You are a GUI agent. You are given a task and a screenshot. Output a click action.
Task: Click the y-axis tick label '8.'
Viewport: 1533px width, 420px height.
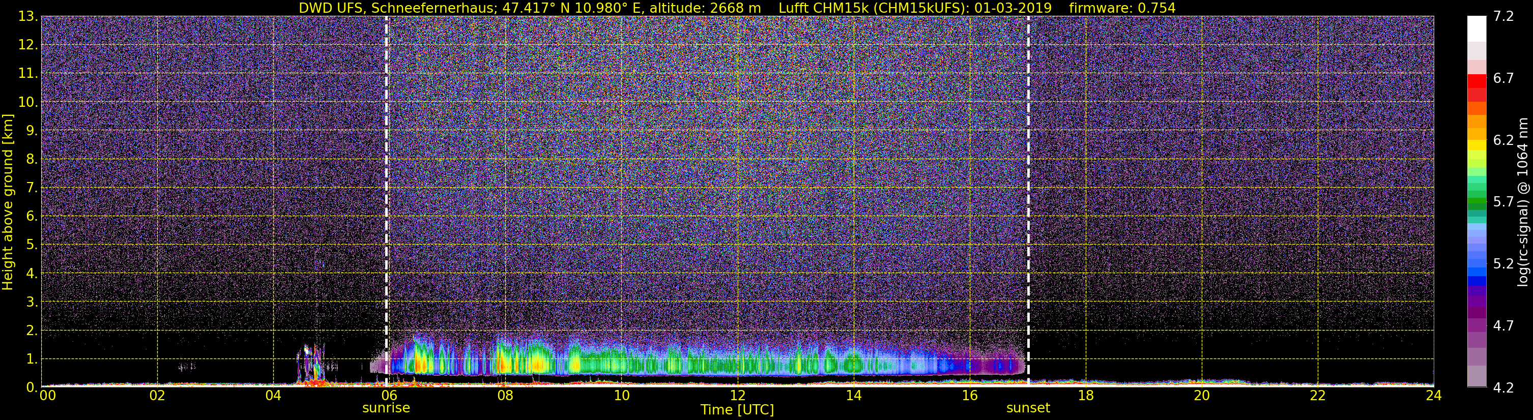(x=32, y=160)
